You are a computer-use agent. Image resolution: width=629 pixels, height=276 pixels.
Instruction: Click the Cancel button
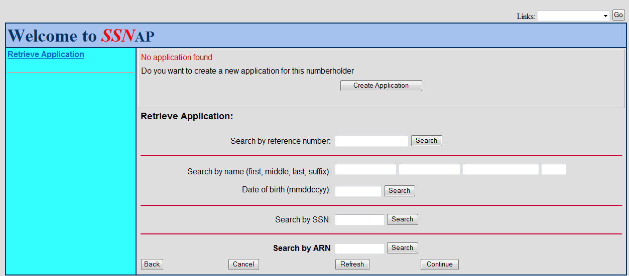[243, 264]
